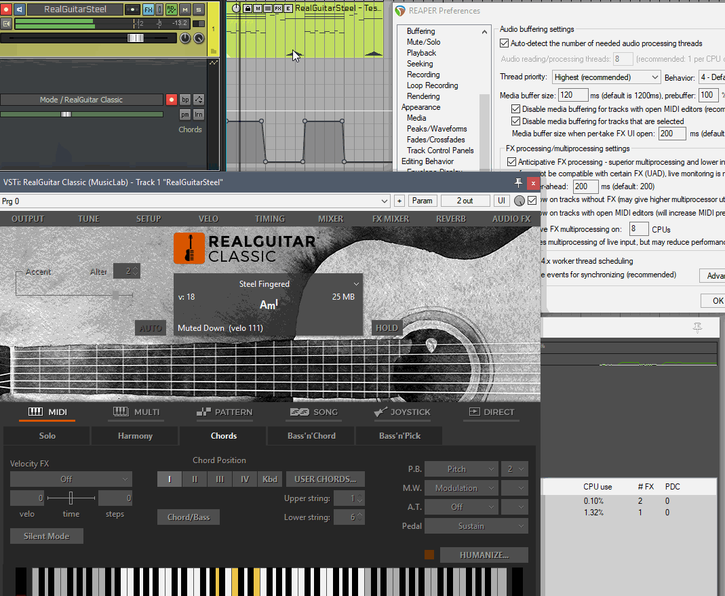Click the Param button in FX window

[x=422, y=201]
